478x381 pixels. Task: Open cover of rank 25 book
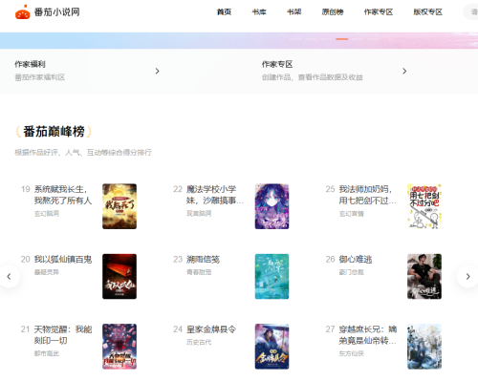pos(424,206)
